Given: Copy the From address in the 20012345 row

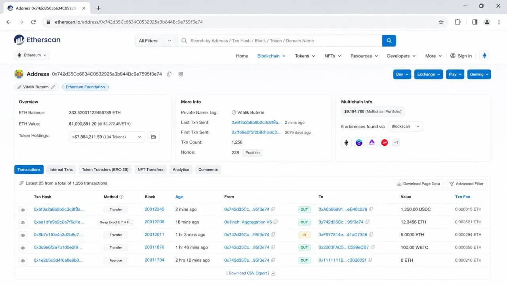Looking at the screenshot, I should tap(273, 209).
